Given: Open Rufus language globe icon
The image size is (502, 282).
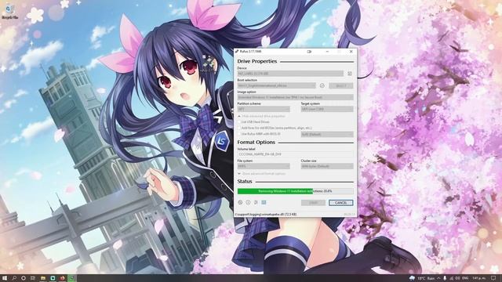Looking at the screenshot, I should 241,202.
